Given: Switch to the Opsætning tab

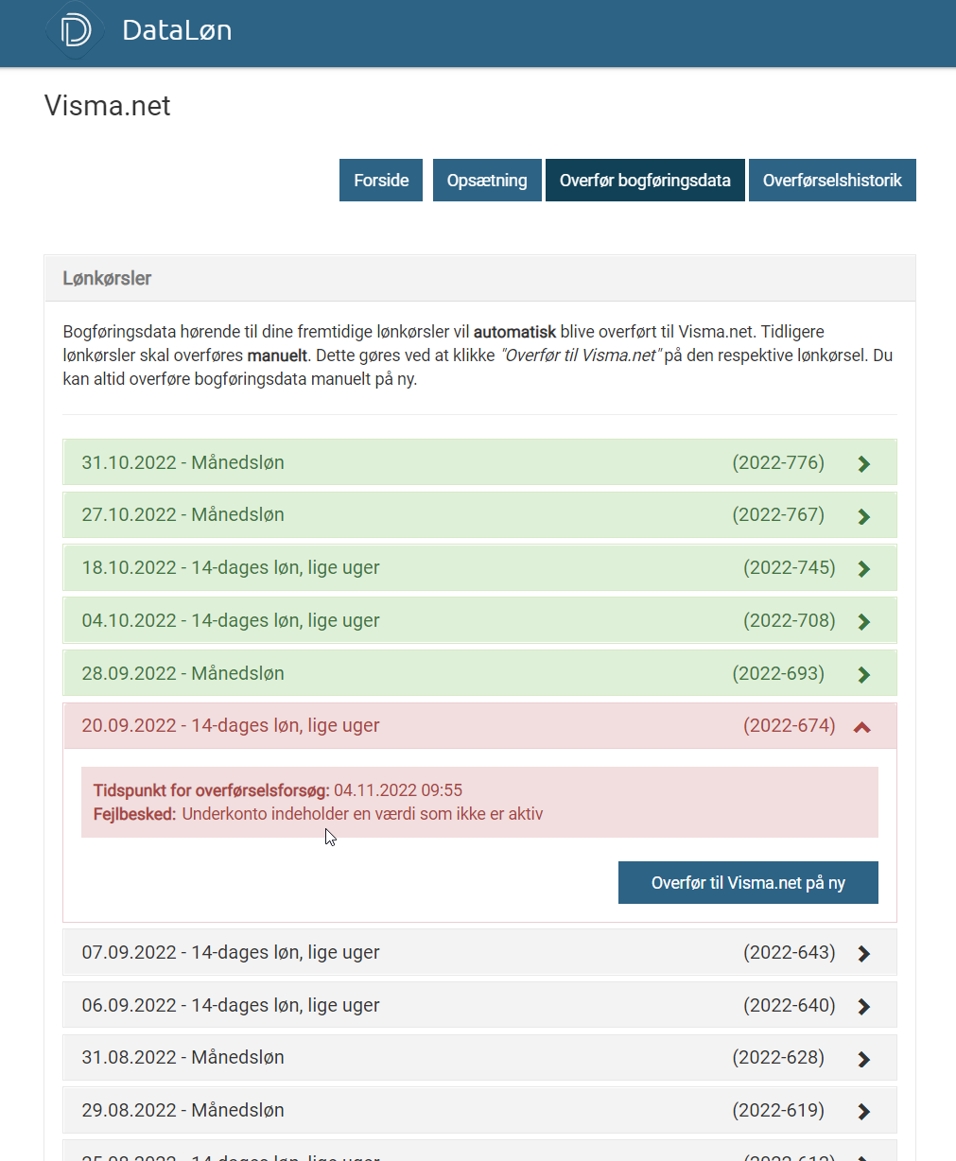Looking at the screenshot, I should (487, 181).
